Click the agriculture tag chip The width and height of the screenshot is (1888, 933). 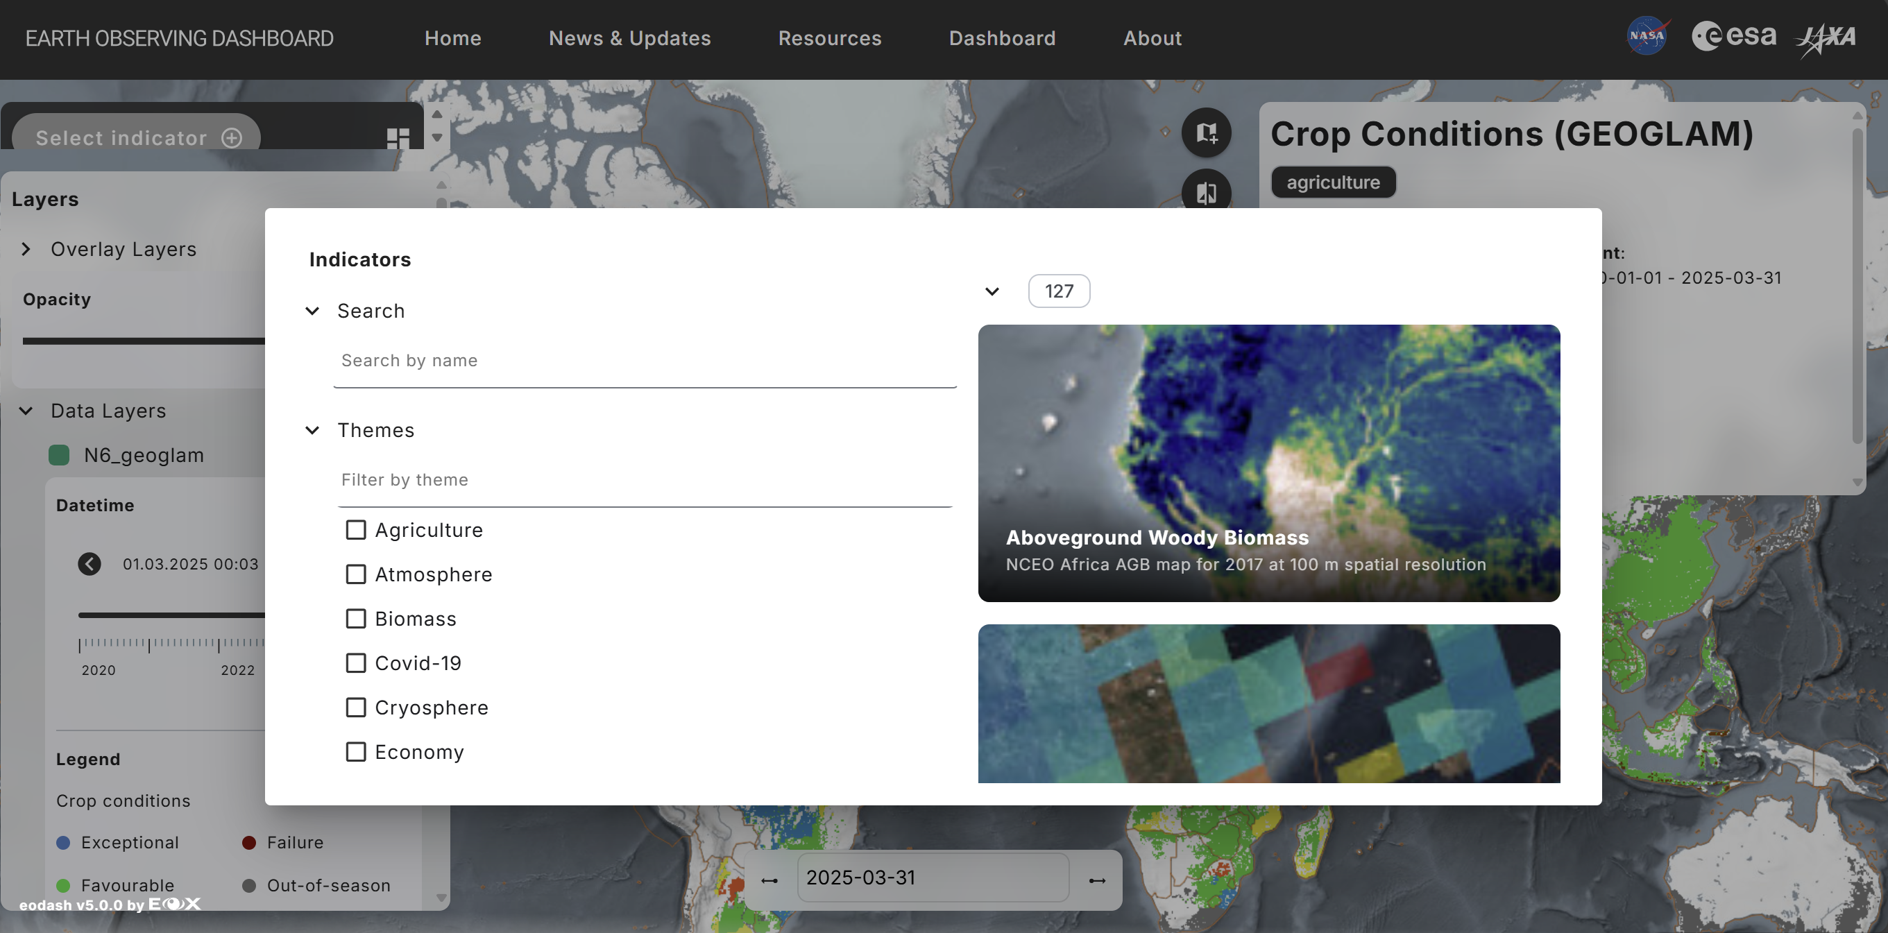(1332, 182)
